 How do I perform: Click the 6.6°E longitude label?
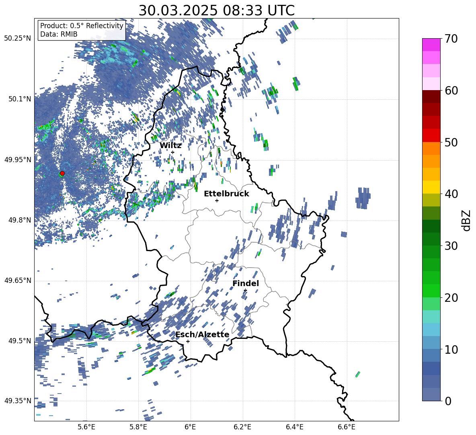tap(347, 427)
